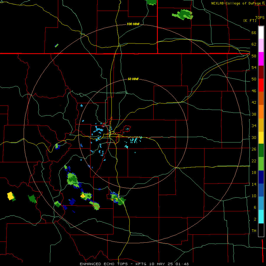Click the green echo cell in the upper right
266x266 pixels.
pyautogui.click(x=183, y=14)
